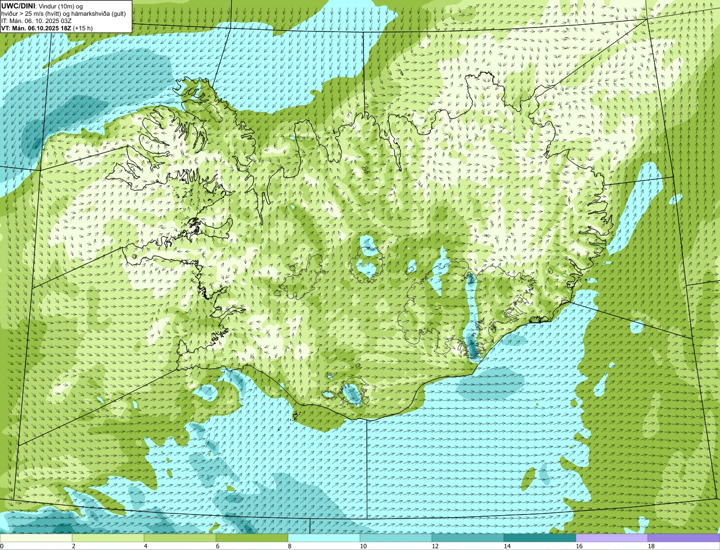
Task: Select the purple legend swatch above 18
Action: [684, 538]
